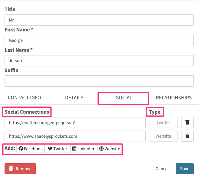Go to the Relationships tab
199x179 pixels.
(x=174, y=98)
